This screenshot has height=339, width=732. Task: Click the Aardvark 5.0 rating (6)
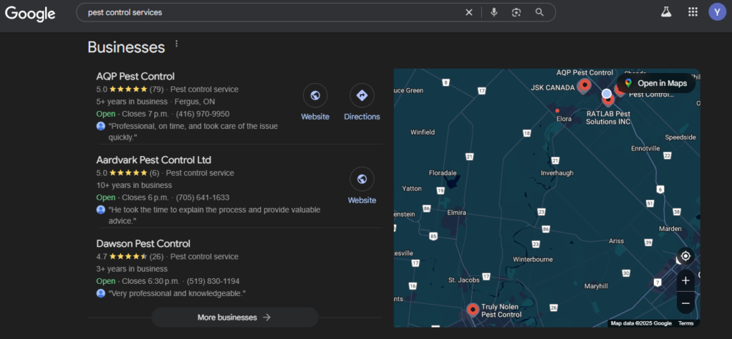click(128, 173)
